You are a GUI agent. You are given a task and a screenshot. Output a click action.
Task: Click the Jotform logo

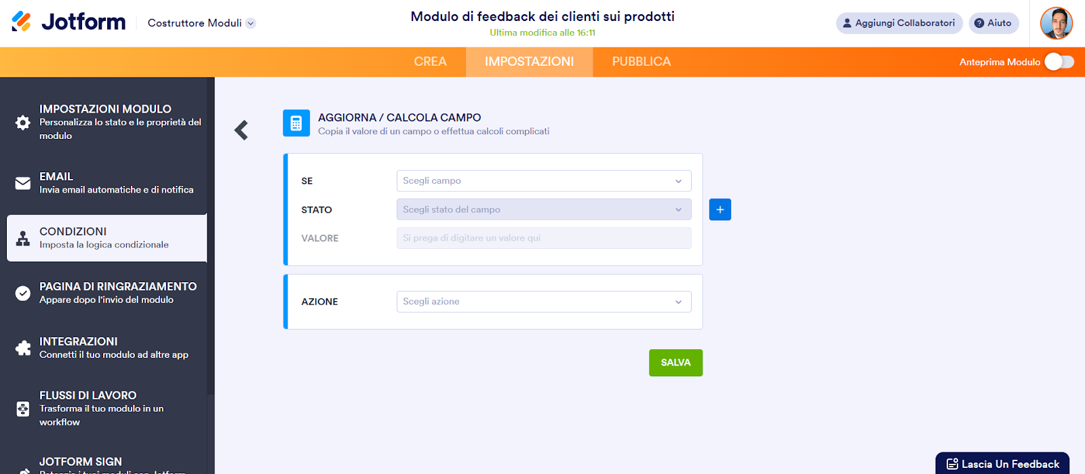(x=68, y=22)
